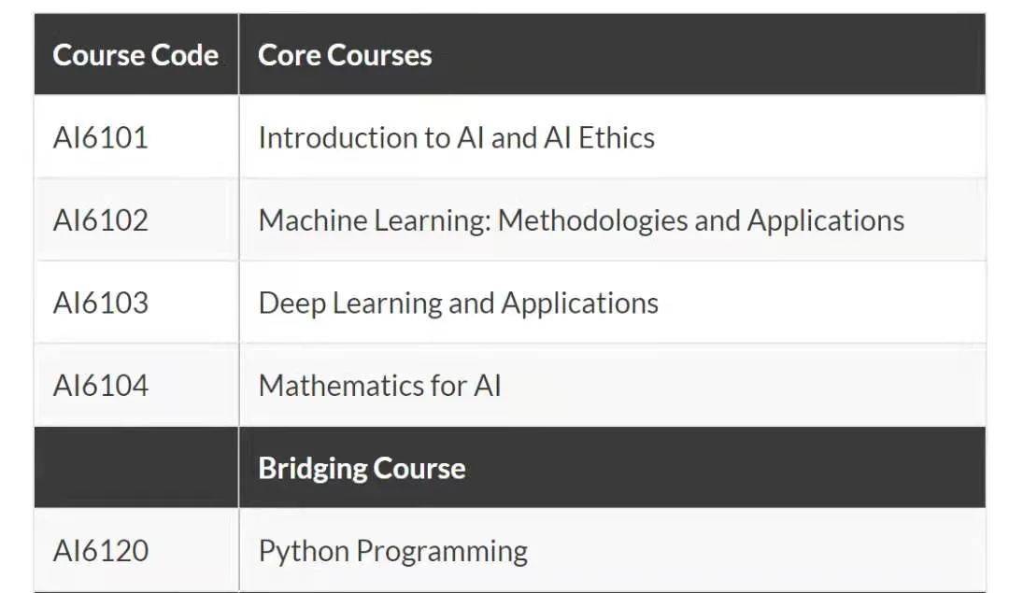Click the Python Programming course title
This screenshot has width=1009, height=593.
[x=392, y=550]
